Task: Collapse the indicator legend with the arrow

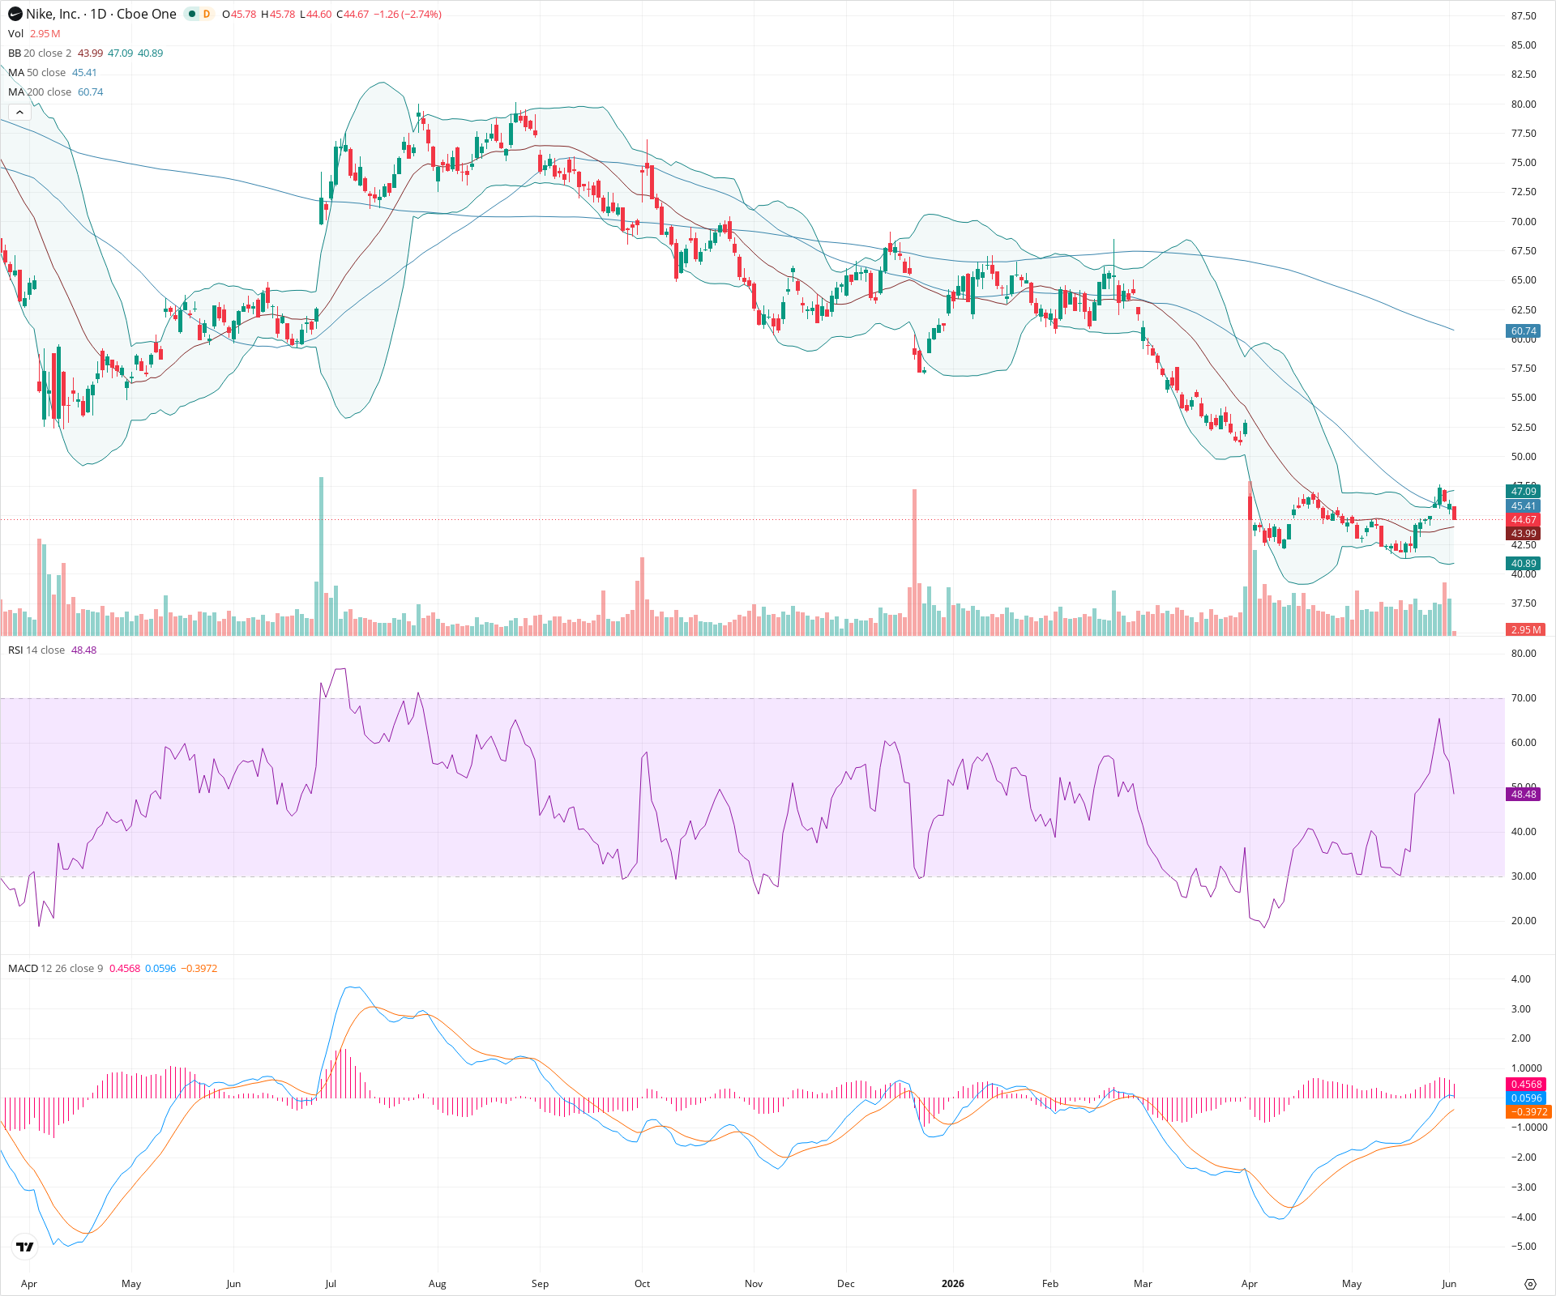Action: (x=19, y=113)
